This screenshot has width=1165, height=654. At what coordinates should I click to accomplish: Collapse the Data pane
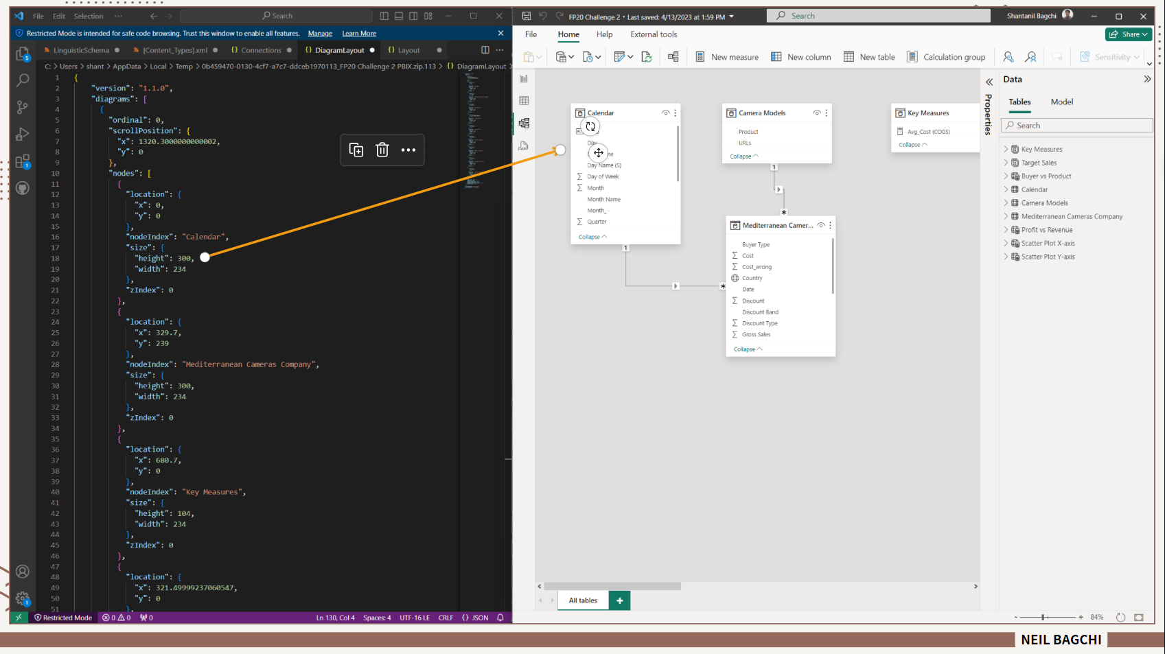coord(1146,79)
